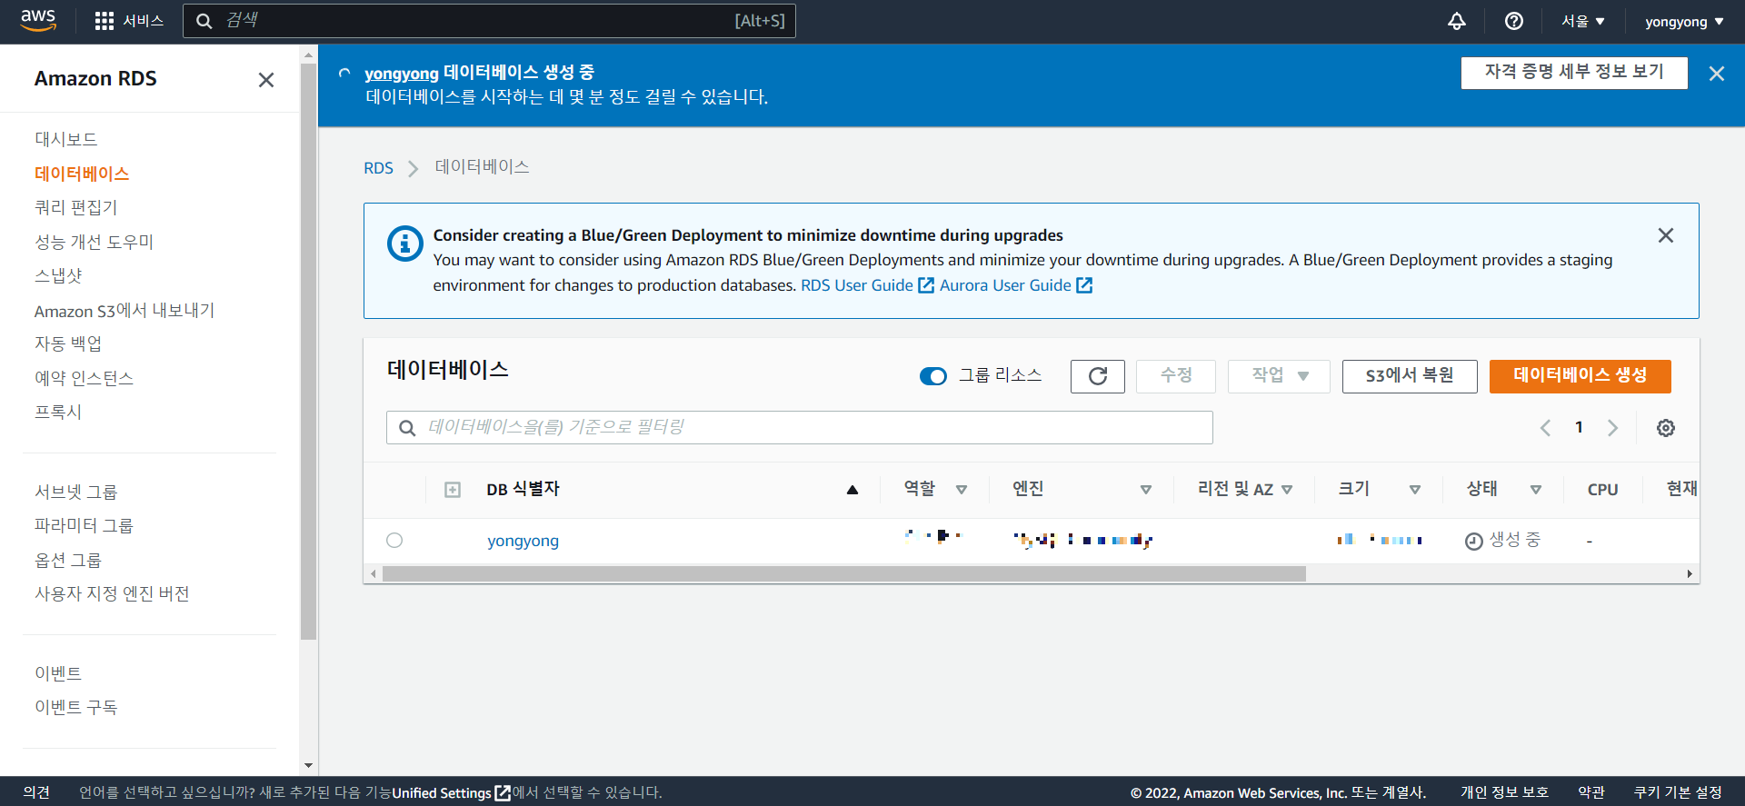This screenshot has width=1745, height=806.
Task: Open the help question mark icon
Action: point(1514,21)
